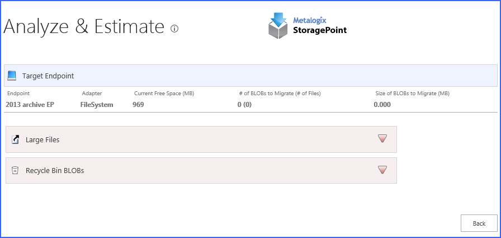Click the Target Endpoint book icon
This screenshot has height=238, width=501.
pos(12,76)
